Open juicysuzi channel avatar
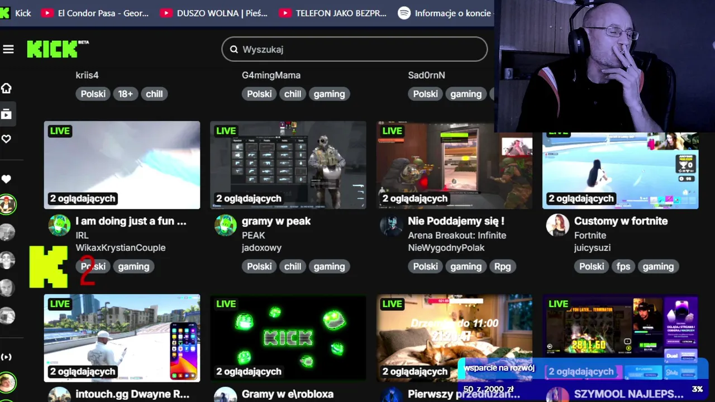The width and height of the screenshot is (715, 402). (x=557, y=226)
